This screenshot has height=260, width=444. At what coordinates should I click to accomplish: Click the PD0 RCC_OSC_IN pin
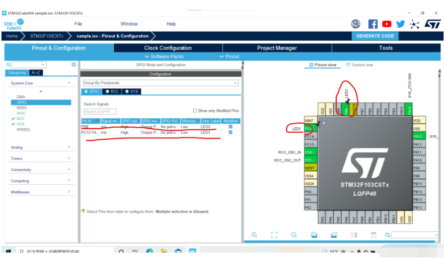click(310, 152)
